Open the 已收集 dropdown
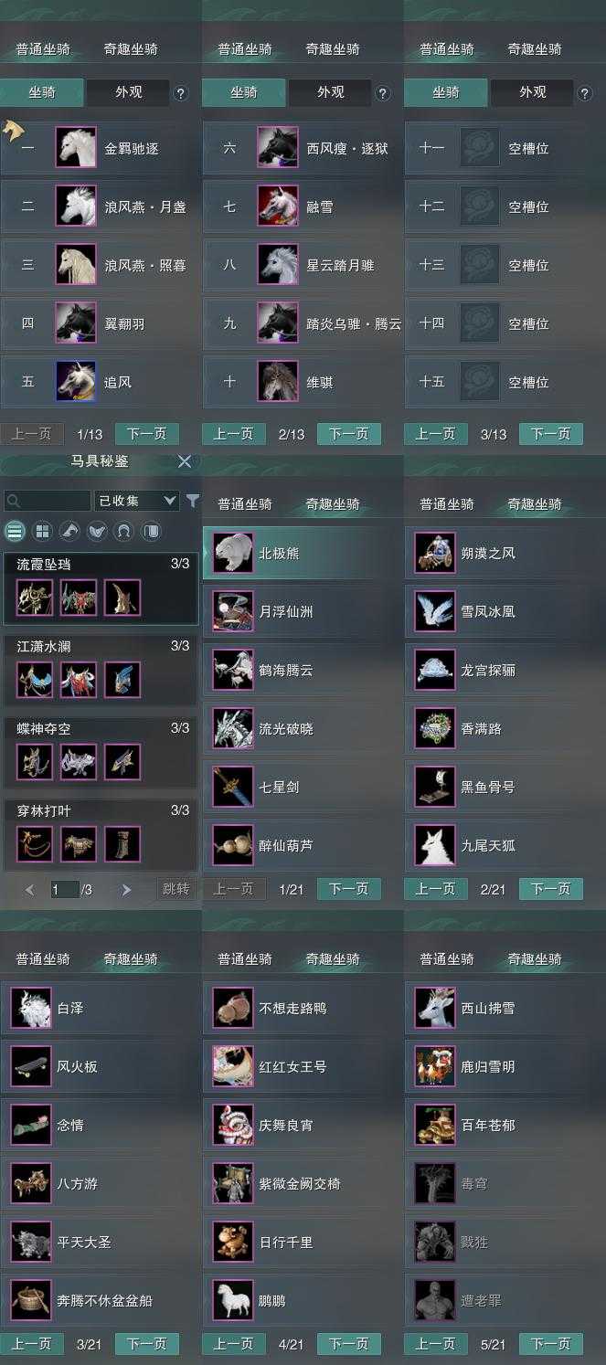Screen dimensions: 606x1365 coord(136,501)
